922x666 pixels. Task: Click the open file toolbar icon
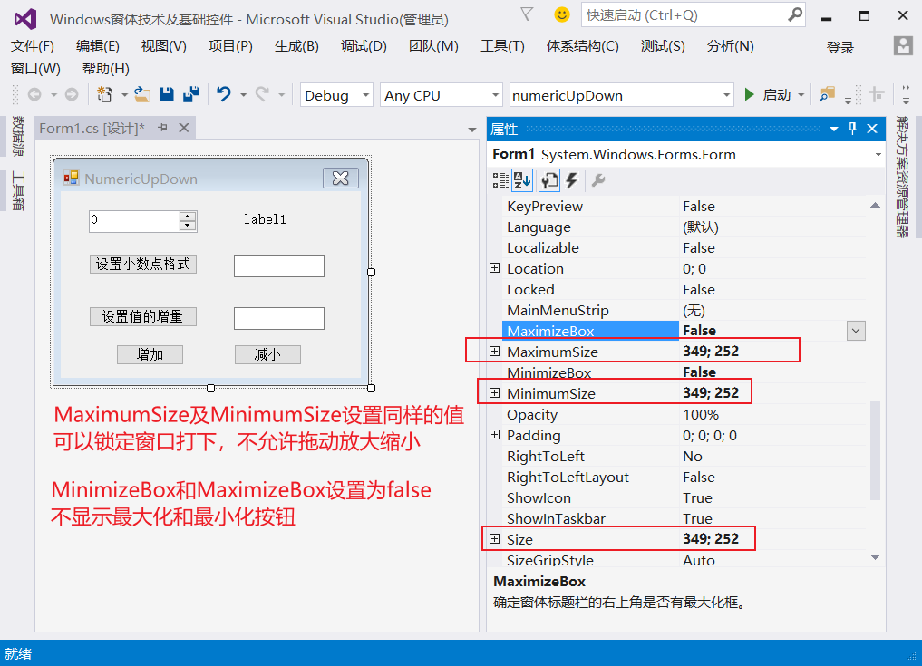141,94
